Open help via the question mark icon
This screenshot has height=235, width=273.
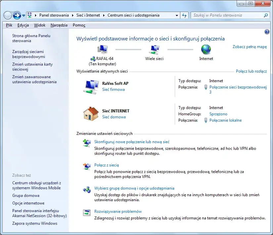(267, 31)
